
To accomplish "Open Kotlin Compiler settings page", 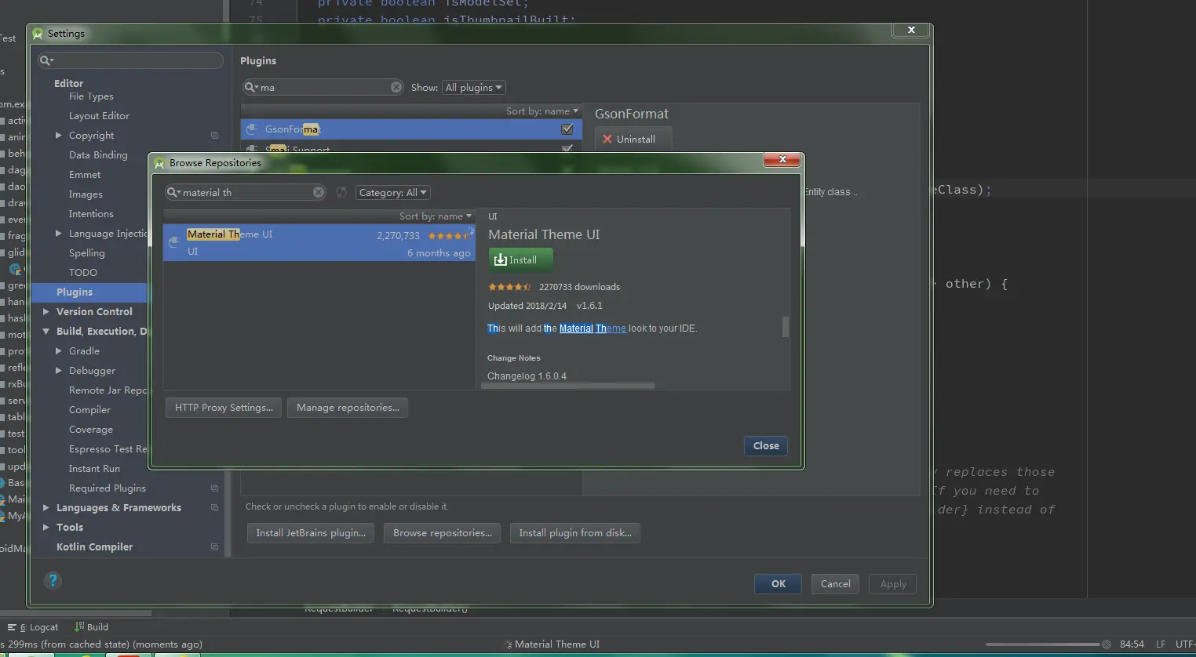I will click(94, 547).
